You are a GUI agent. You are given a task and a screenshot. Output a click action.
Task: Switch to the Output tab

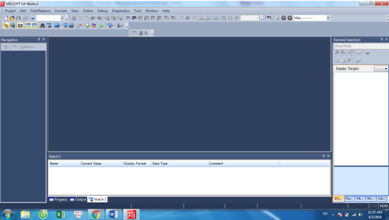78,199
